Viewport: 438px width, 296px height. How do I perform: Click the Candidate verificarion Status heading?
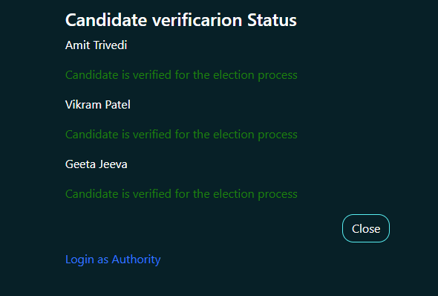click(x=181, y=20)
